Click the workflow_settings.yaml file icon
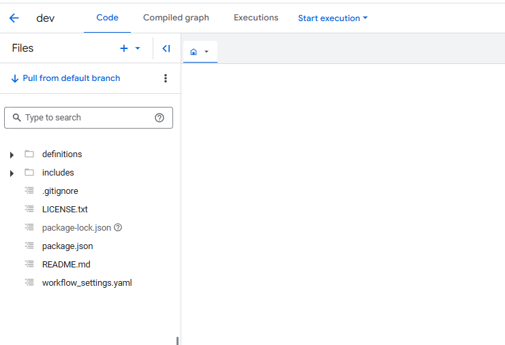 [29, 282]
